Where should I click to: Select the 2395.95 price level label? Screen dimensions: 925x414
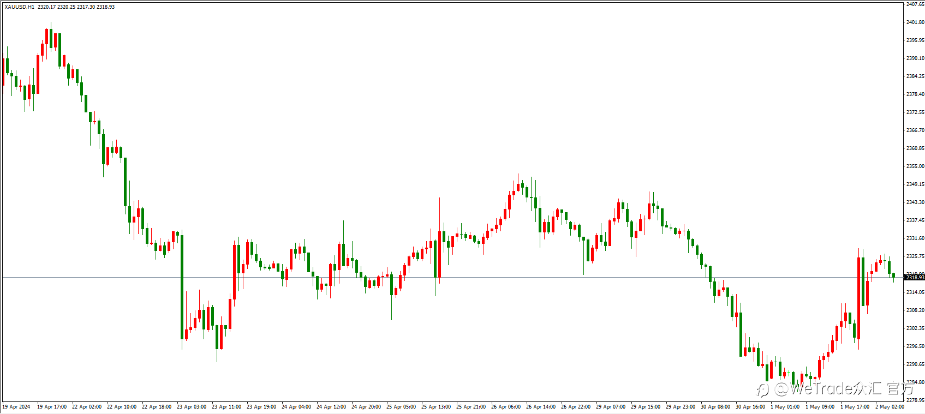(915, 40)
